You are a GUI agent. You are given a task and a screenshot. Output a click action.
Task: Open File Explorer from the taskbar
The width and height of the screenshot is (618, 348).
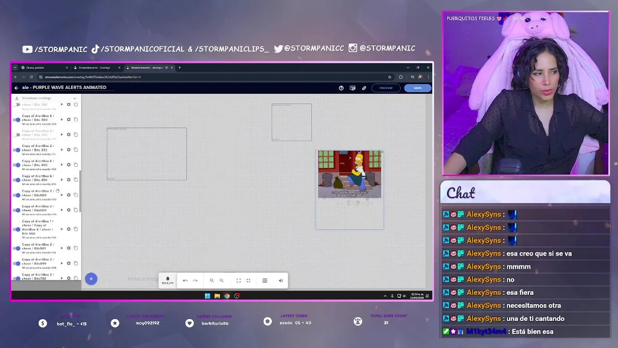[x=217, y=296]
